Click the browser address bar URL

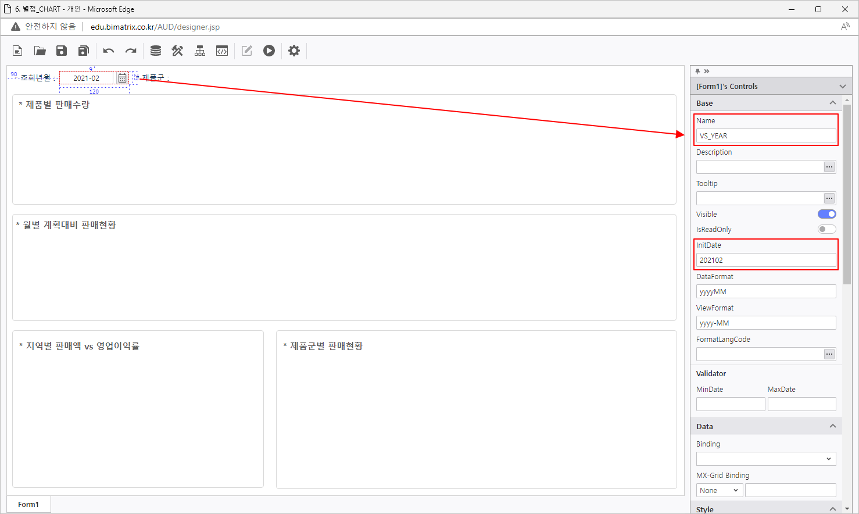coord(155,27)
